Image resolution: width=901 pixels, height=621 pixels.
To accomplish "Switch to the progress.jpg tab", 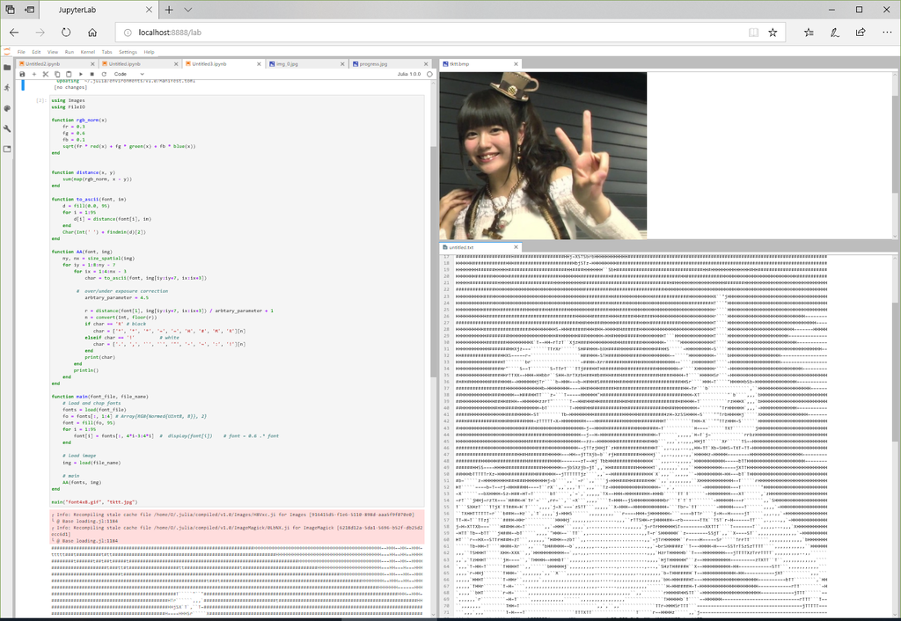I will coord(389,63).
